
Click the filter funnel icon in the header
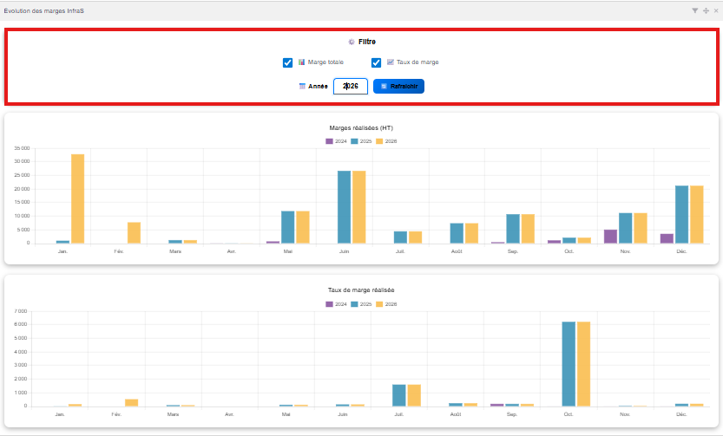[x=694, y=10]
